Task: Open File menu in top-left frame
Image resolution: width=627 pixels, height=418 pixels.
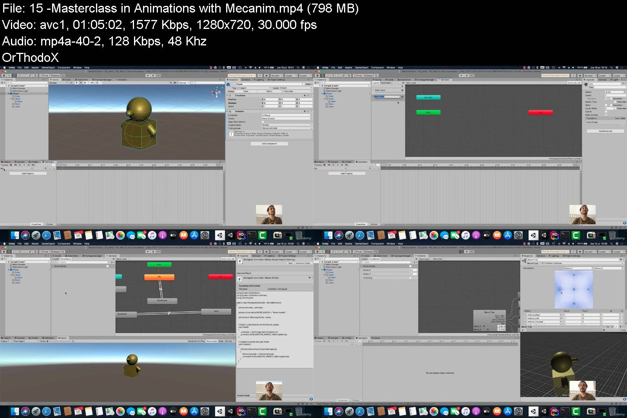Action: (x=20, y=67)
